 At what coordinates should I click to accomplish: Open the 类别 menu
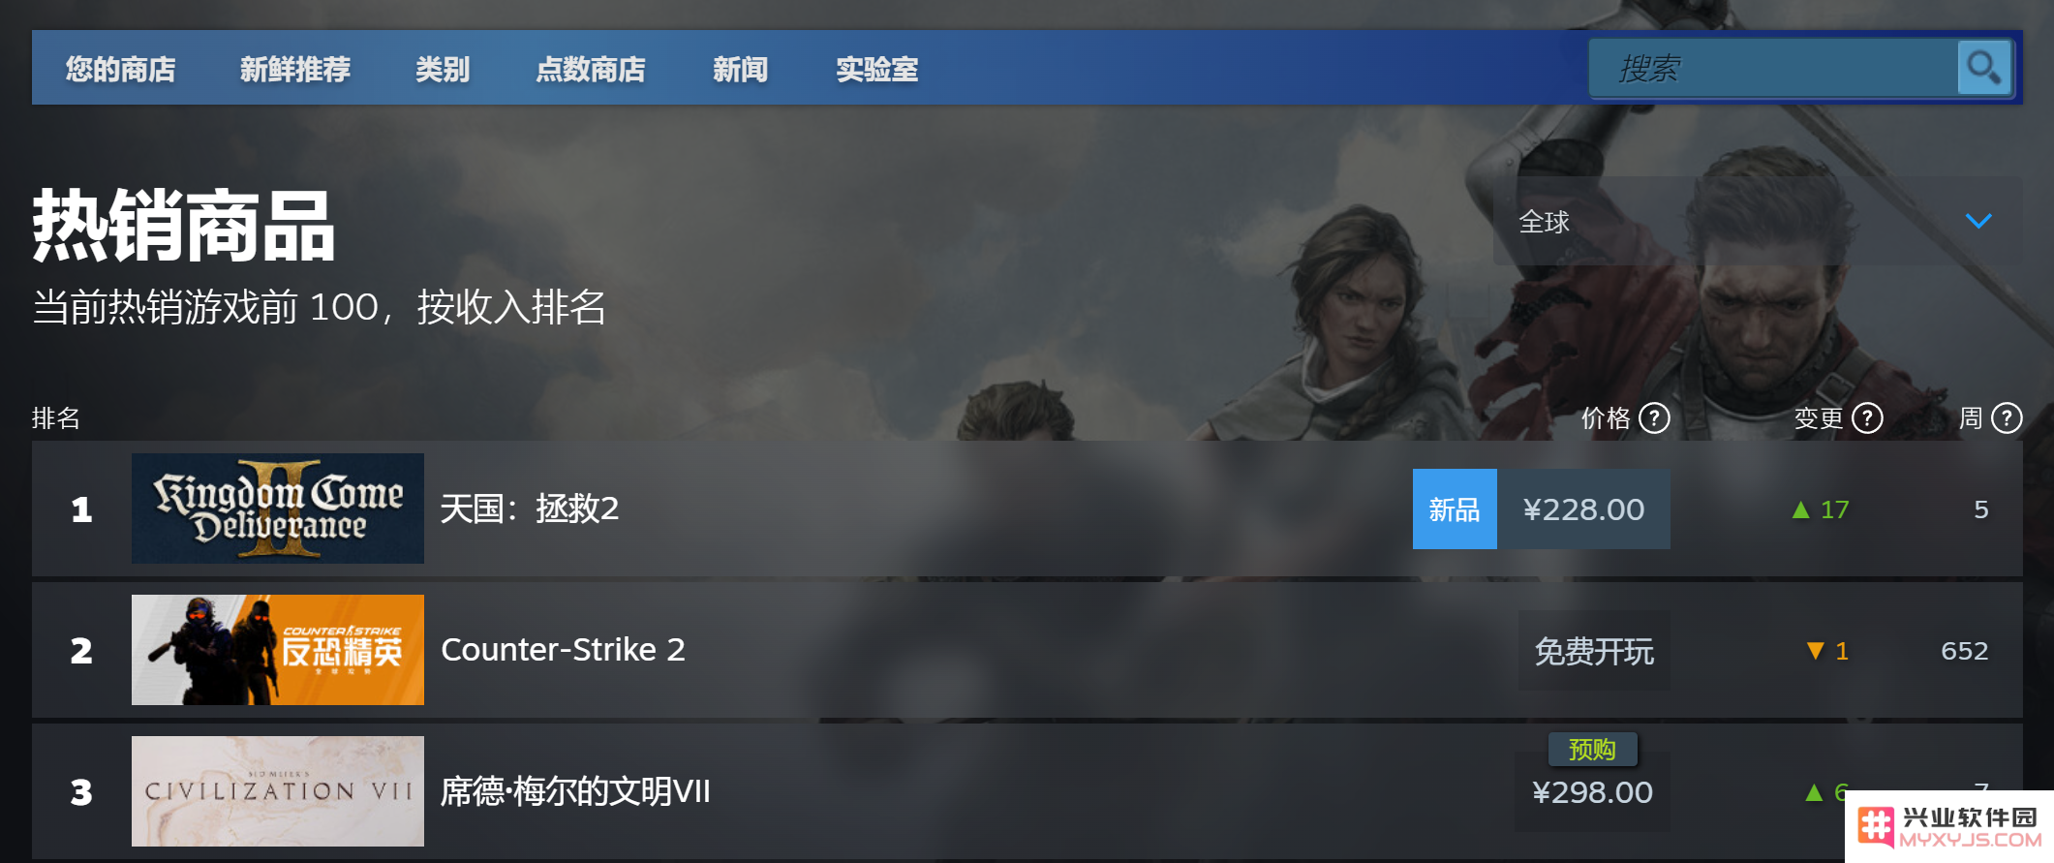(443, 69)
